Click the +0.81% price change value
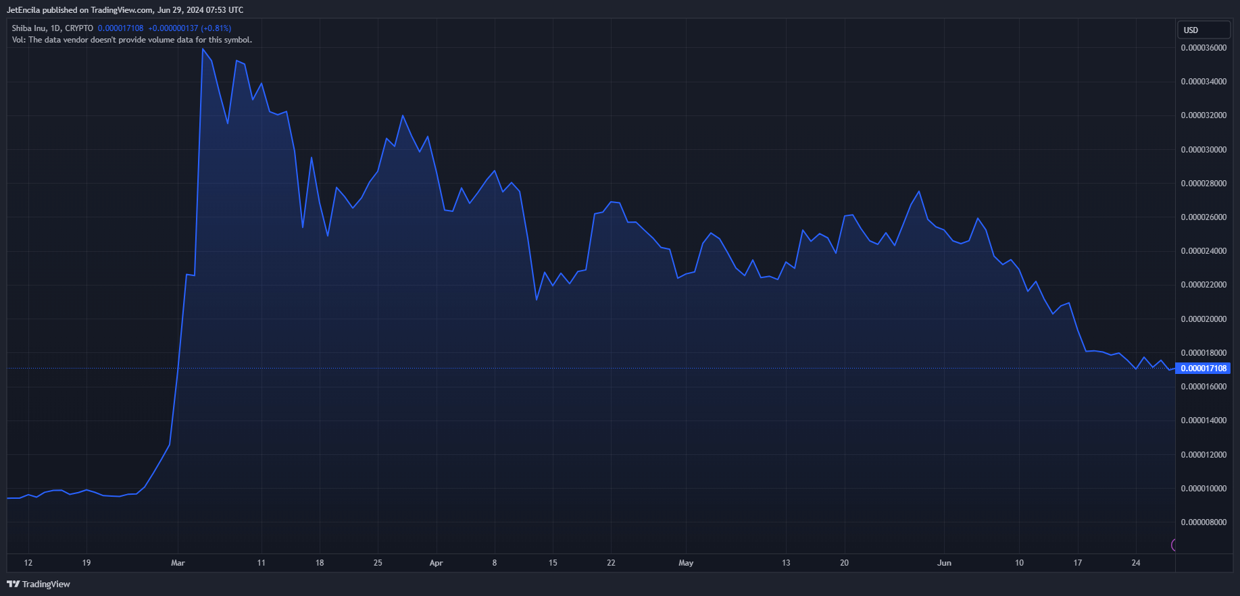 point(216,28)
